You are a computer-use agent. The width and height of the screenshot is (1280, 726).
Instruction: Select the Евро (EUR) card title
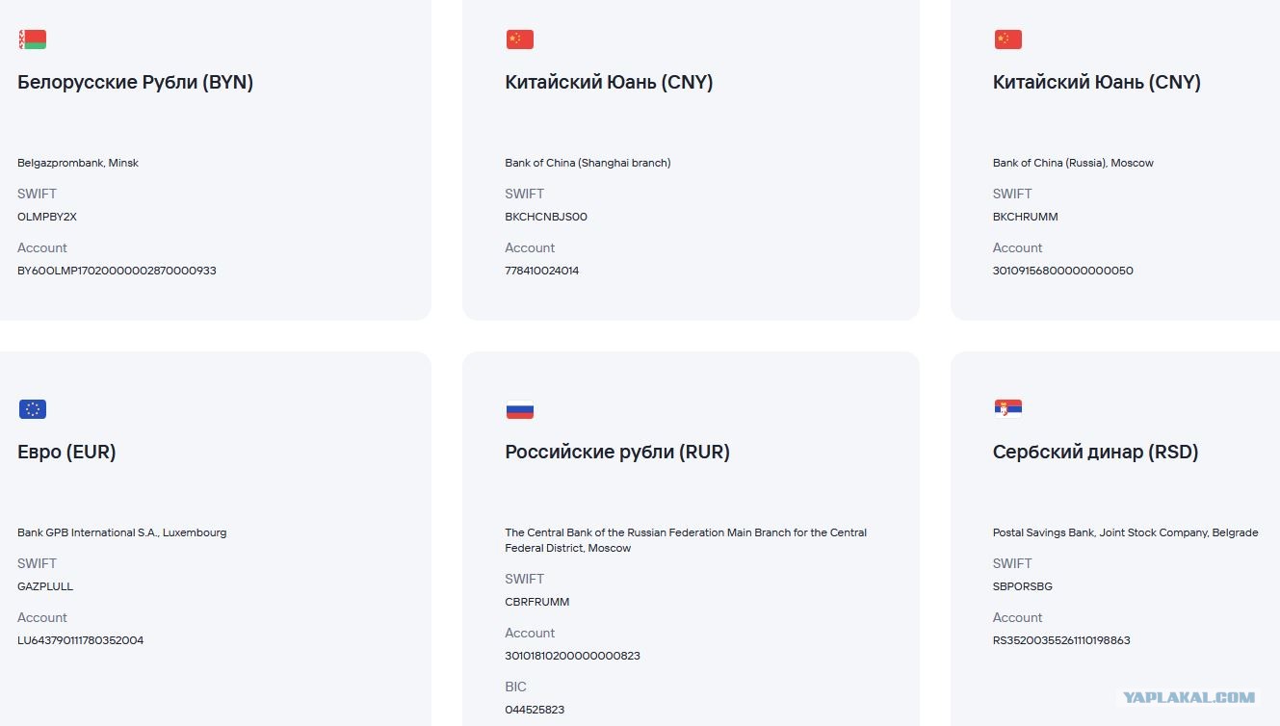tap(67, 453)
